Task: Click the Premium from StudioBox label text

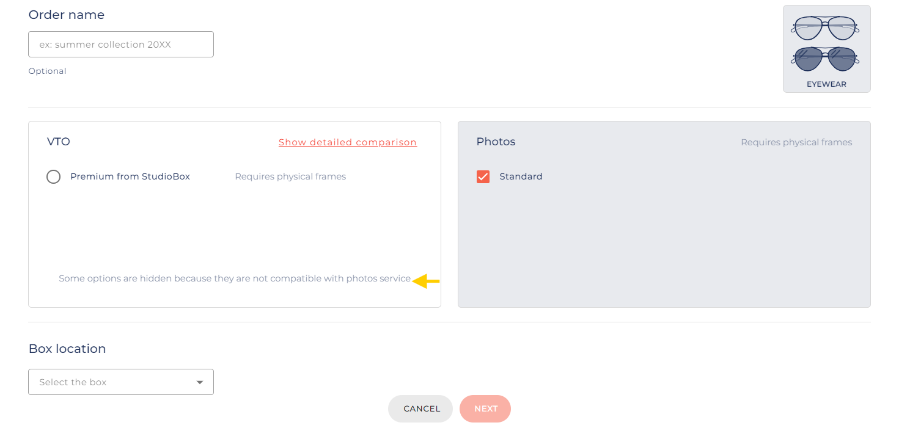Action: point(130,176)
